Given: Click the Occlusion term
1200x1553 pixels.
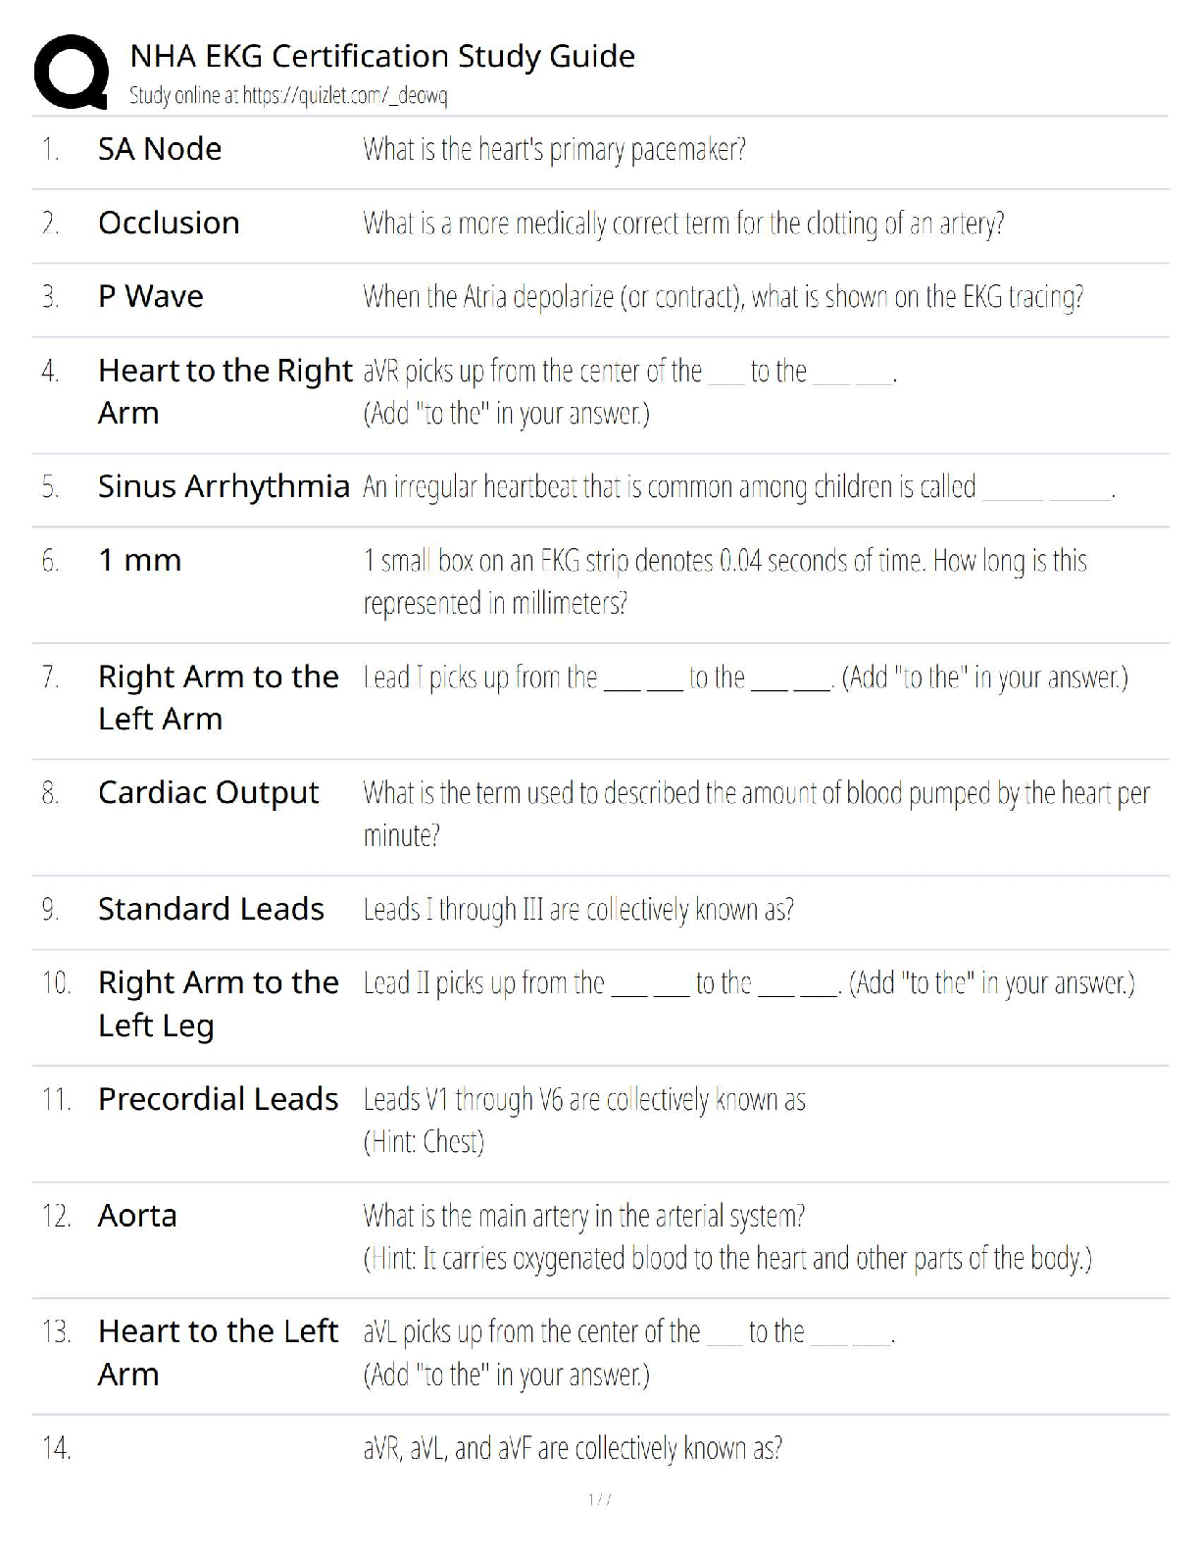Looking at the screenshot, I should [x=169, y=223].
